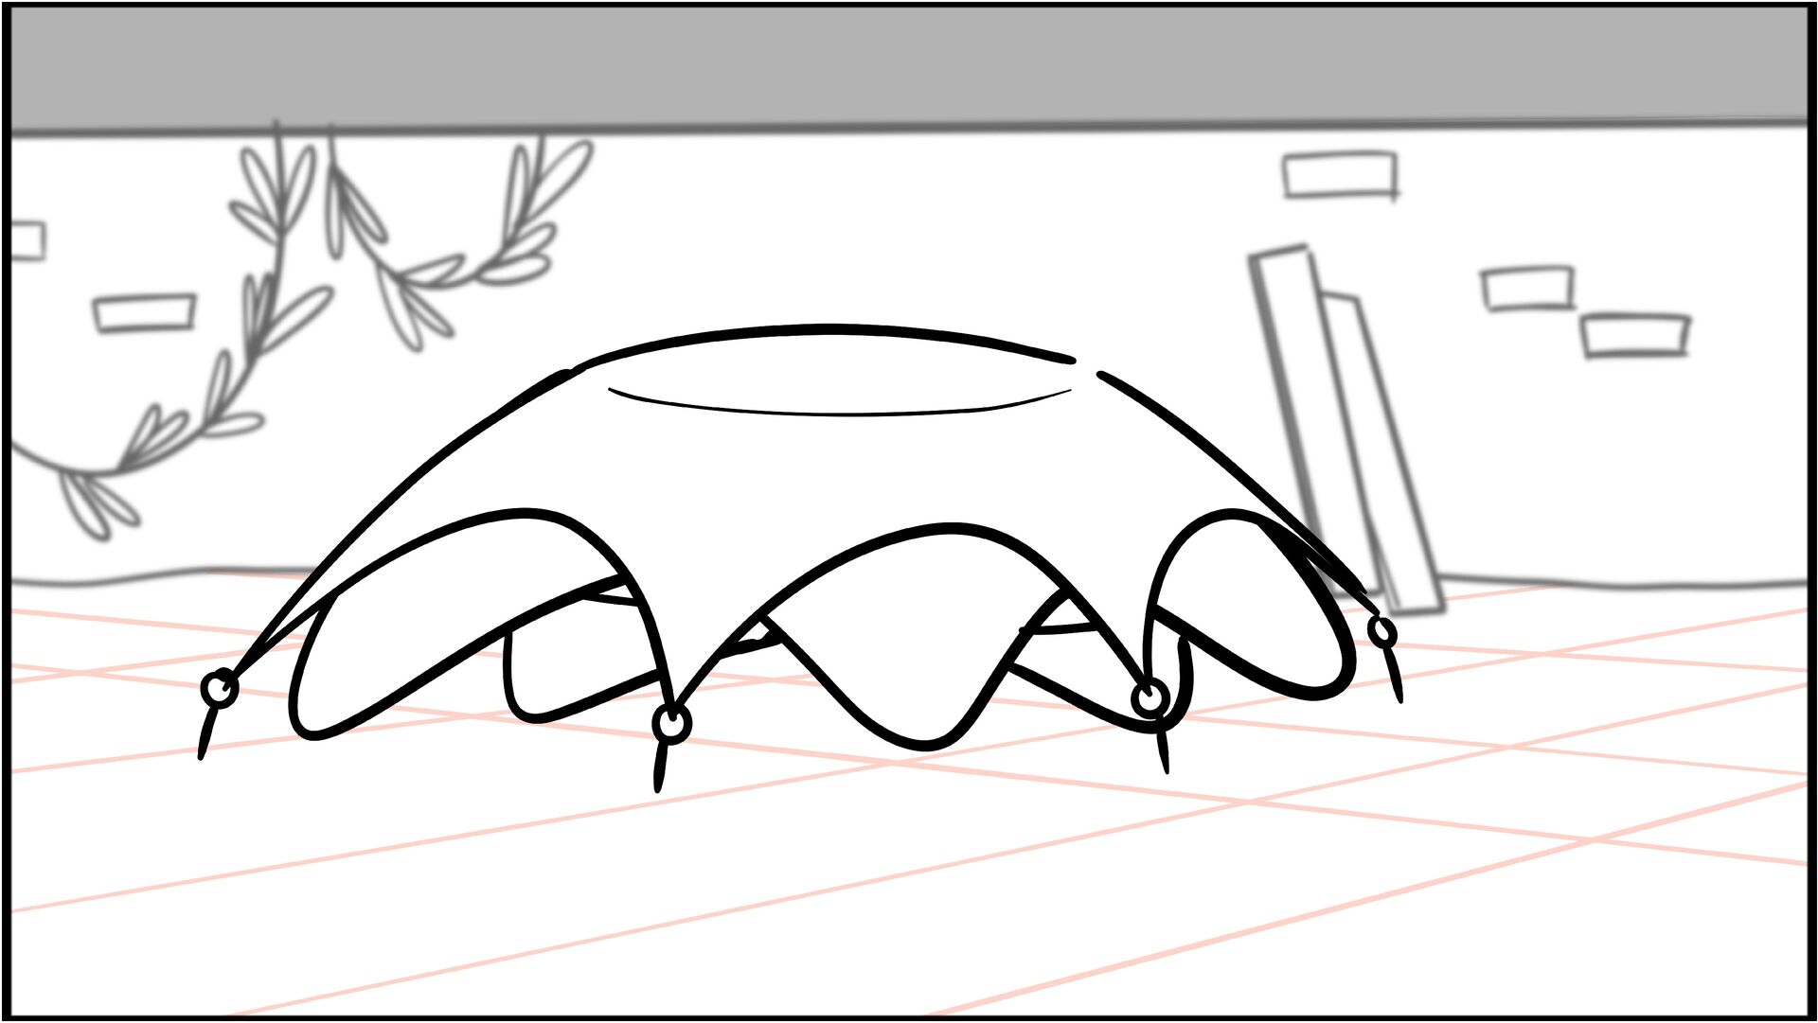Click the middle brick on the right wall
This screenshot has height=1023, width=1818.
tap(1527, 289)
